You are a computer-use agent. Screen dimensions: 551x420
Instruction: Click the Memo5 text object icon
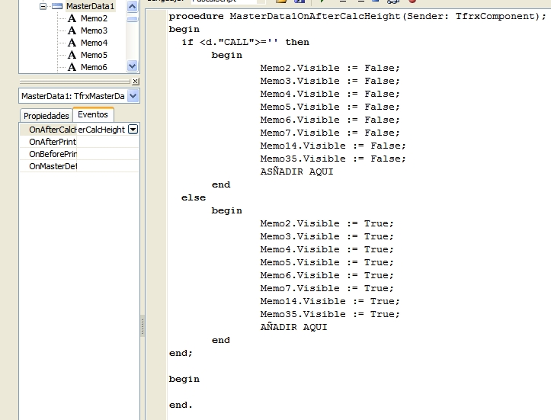tap(72, 55)
